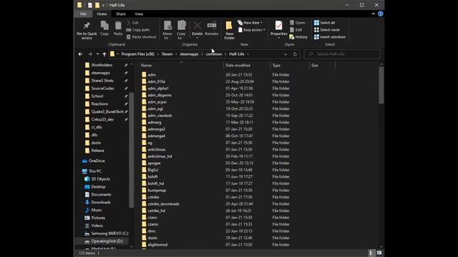Select the bshift_hd folder

156,183
